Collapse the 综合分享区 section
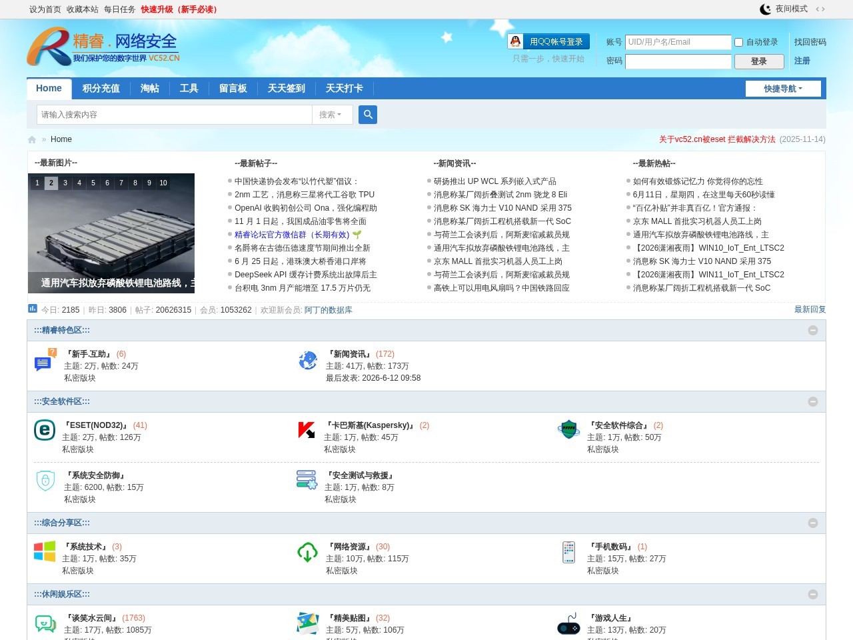Image resolution: width=853 pixels, height=640 pixels. pyautogui.click(x=813, y=523)
